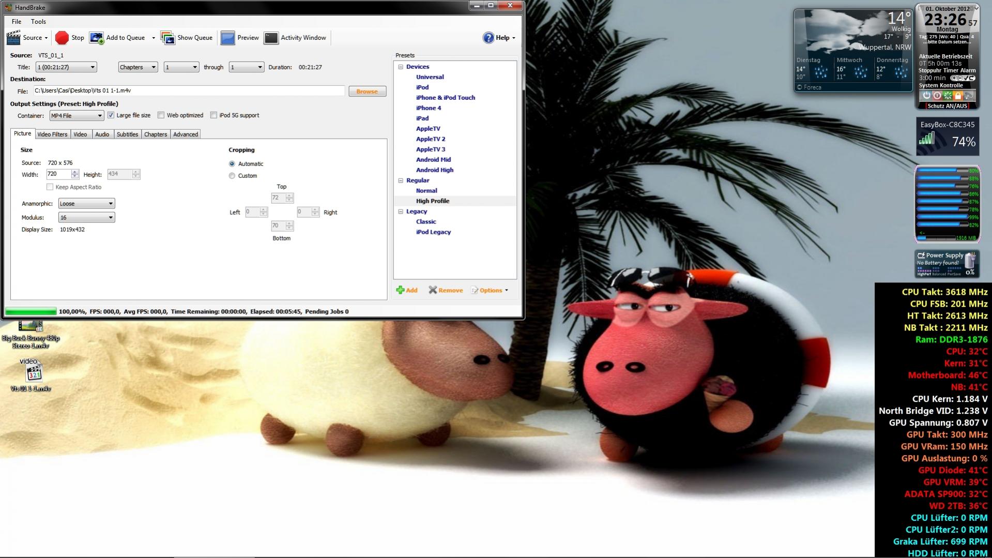Screen dimensions: 992x558
Task: Open the Title dropdown 1 (00:21:27)
Action: click(66, 67)
